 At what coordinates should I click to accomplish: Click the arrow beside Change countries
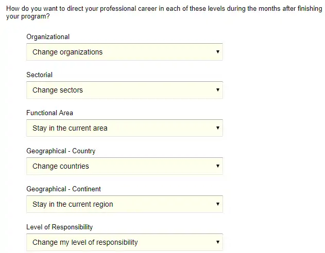(218, 166)
